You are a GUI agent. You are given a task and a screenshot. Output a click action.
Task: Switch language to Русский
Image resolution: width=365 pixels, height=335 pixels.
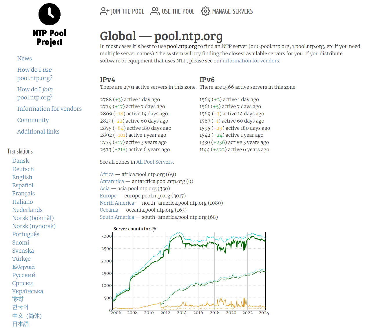(24, 275)
